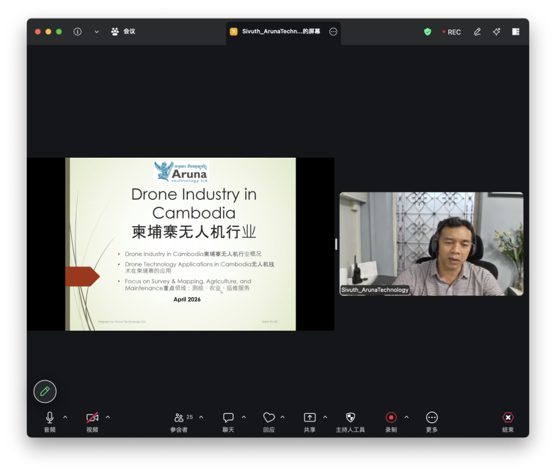
Task: Open the AI sparkle assistant icon
Action: [496, 32]
